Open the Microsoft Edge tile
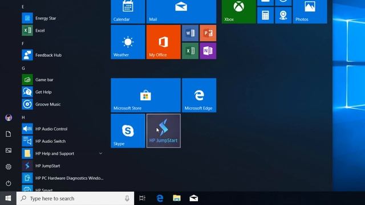 199,95
